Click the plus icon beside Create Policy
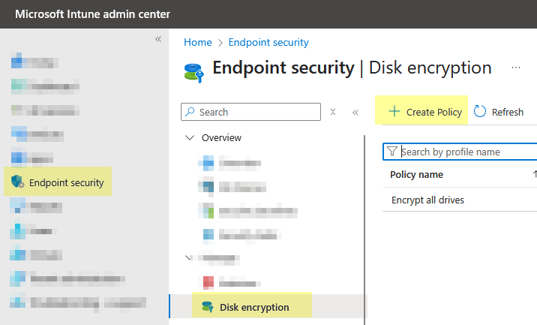 pyautogui.click(x=394, y=111)
